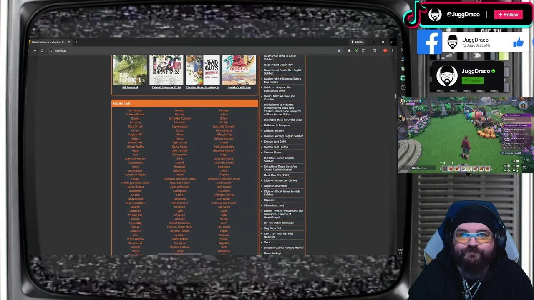Open the site info icon beside the URL
This screenshot has width=534, height=300.
50,50
